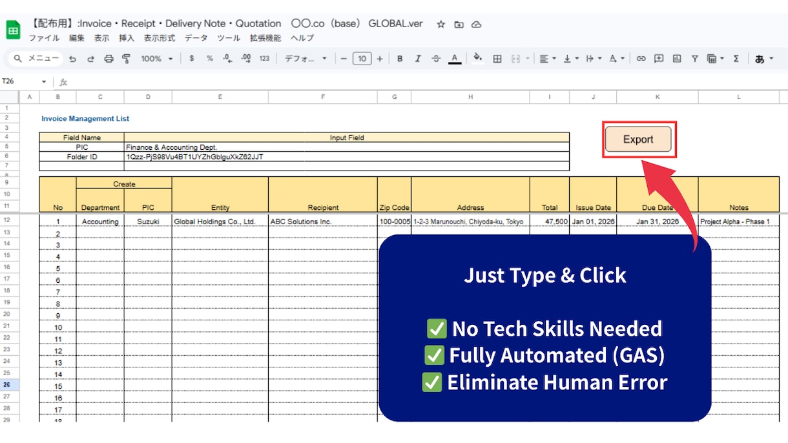Insert a chart
This screenshot has height=443, width=788.
[677, 59]
